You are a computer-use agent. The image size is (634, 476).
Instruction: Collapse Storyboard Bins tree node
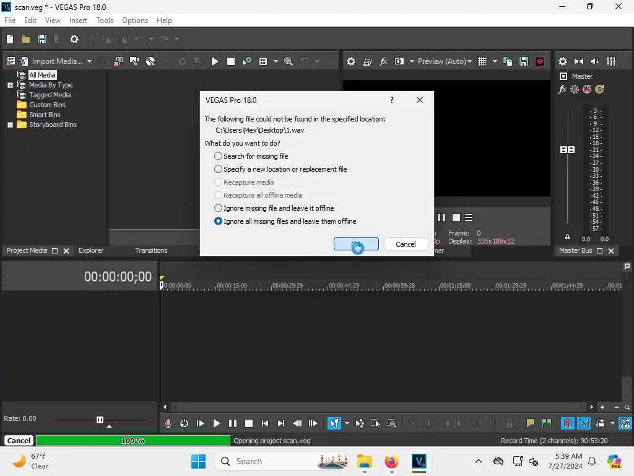click(x=10, y=125)
